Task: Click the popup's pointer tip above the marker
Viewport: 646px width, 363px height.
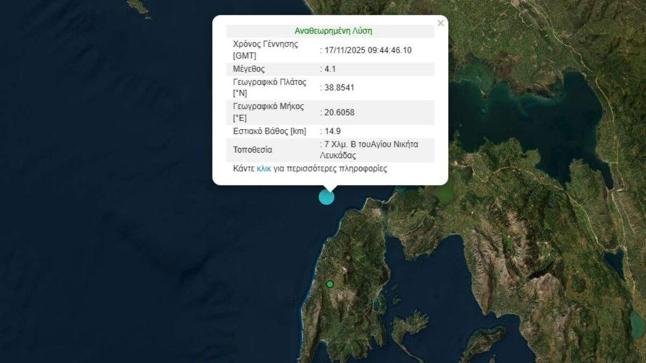Action: tap(329, 189)
